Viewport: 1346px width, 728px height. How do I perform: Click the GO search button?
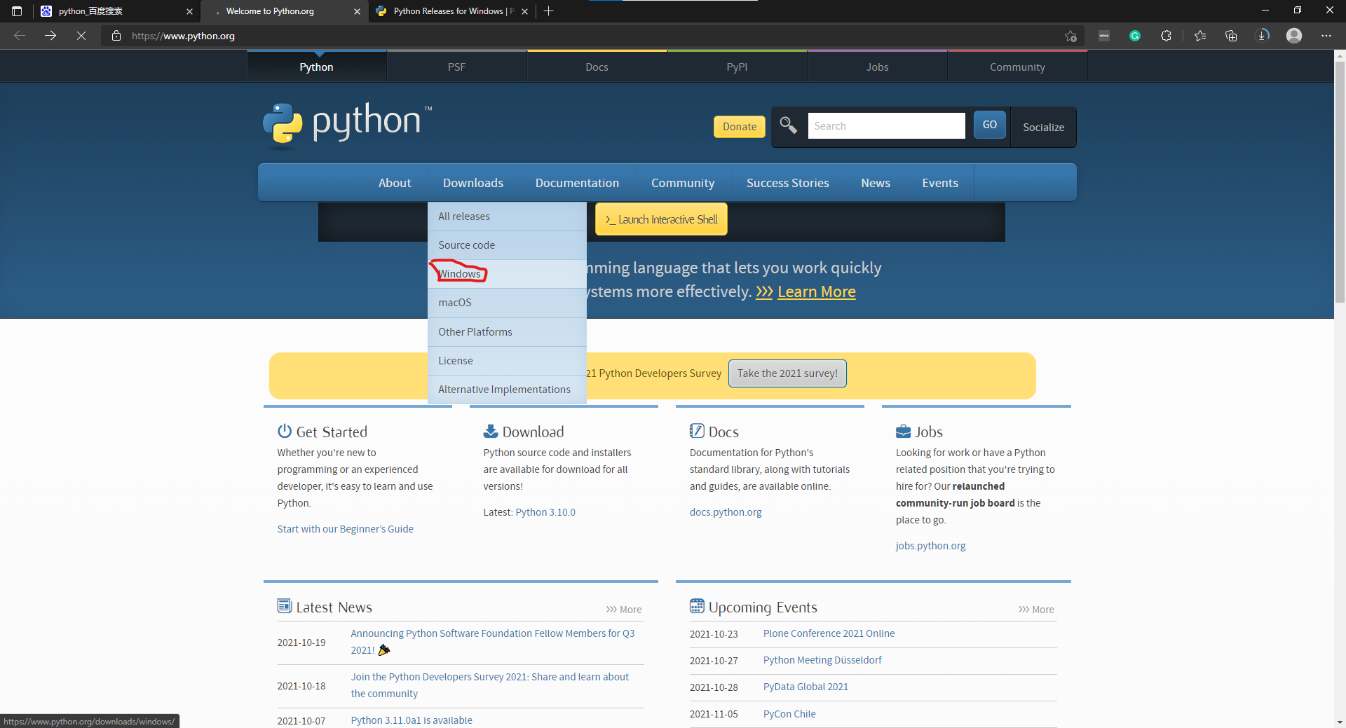pos(989,125)
